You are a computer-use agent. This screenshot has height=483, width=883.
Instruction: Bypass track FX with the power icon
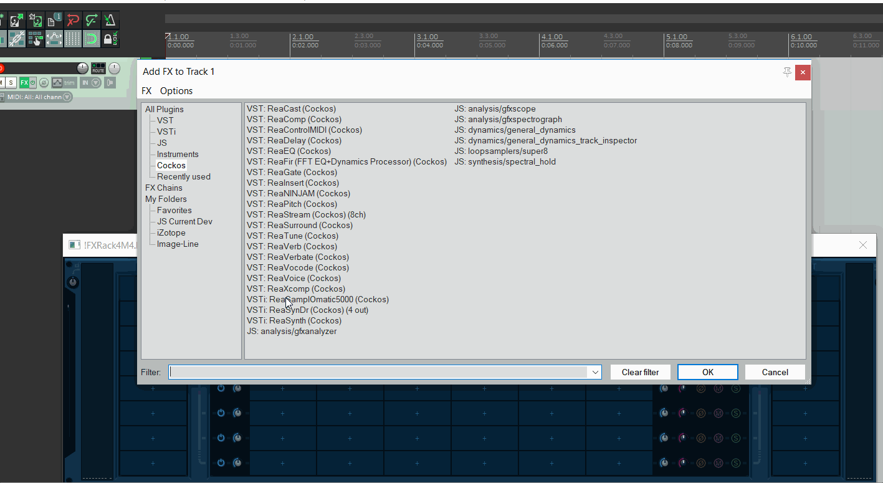click(33, 82)
